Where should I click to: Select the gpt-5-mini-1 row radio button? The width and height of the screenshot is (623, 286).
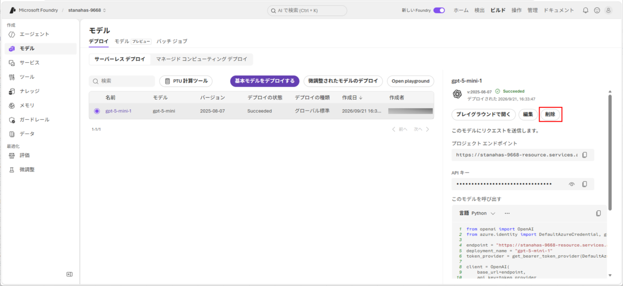(x=97, y=111)
